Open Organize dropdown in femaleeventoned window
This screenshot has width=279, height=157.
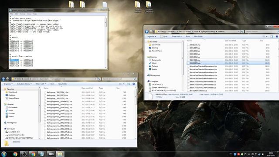(x=8, y=84)
